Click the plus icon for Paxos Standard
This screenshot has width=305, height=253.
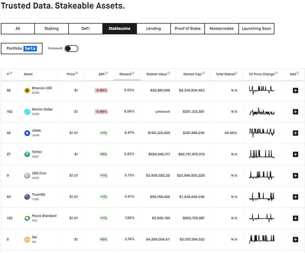(x=295, y=218)
